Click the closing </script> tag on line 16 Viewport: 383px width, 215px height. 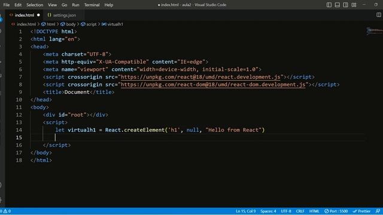point(57,145)
